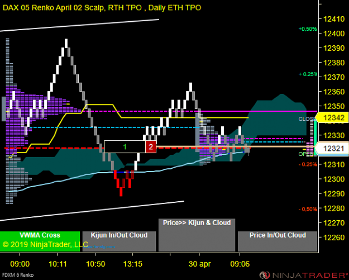
Task: Click the 12370 price axis label
Action: point(334,77)
